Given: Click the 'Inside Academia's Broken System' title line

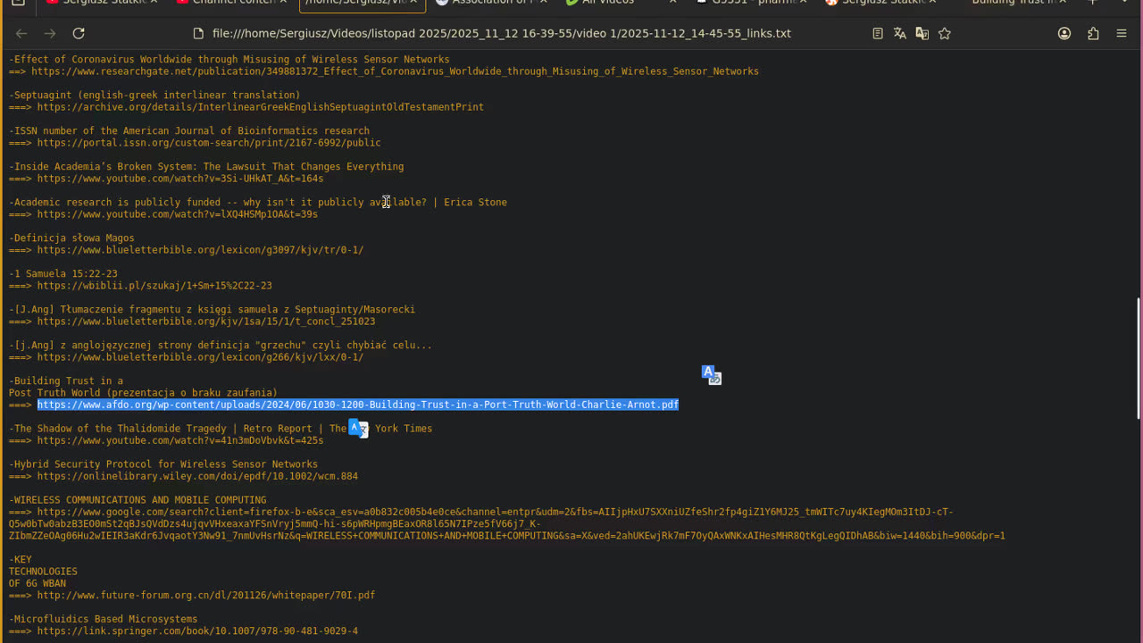Looking at the screenshot, I should pos(206,166).
